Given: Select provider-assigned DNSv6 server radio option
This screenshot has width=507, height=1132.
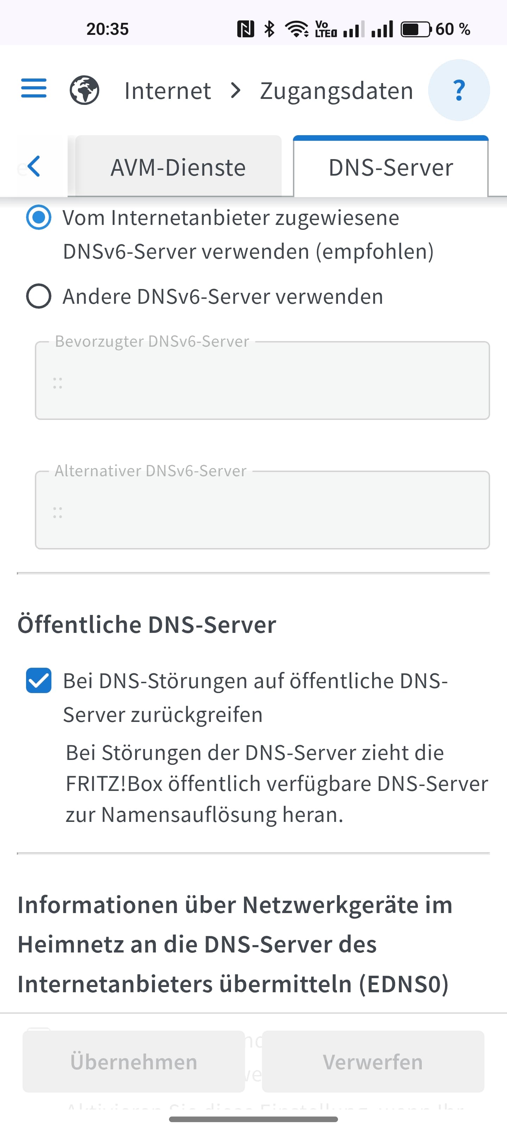Looking at the screenshot, I should click(x=39, y=218).
